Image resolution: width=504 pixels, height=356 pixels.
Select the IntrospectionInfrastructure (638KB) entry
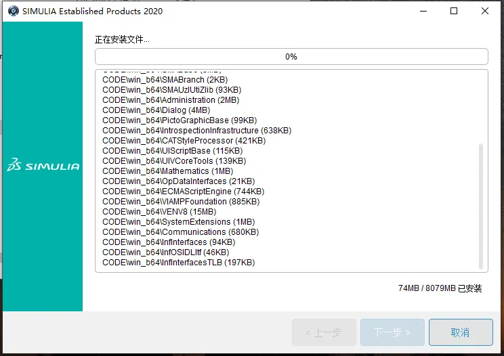pos(196,131)
